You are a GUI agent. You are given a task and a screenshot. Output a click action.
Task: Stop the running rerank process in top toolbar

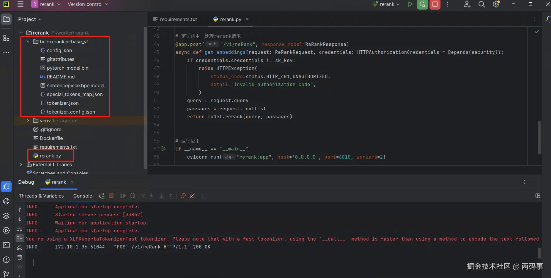[435, 4]
